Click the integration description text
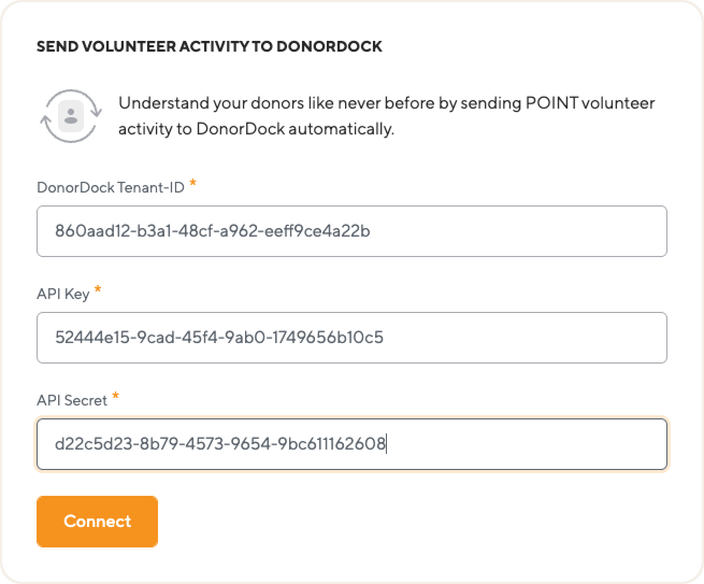 [387, 116]
